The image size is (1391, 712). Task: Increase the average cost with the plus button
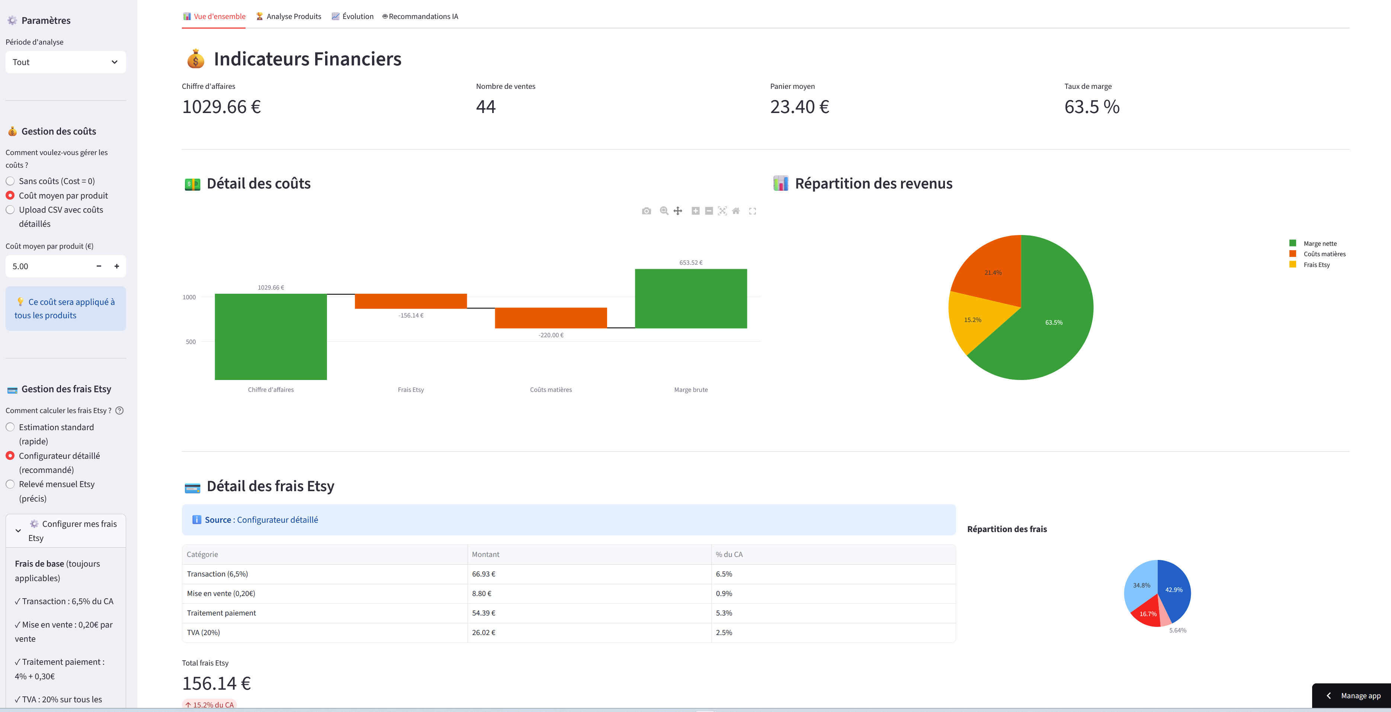pyautogui.click(x=117, y=266)
